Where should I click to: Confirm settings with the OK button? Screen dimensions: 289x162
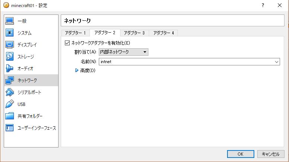pos(241,154)
